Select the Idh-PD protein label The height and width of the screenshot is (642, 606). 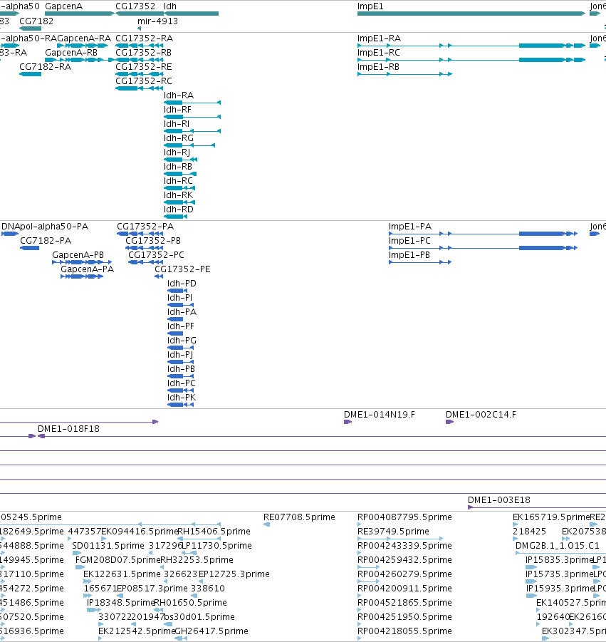(x=182, y=284)
